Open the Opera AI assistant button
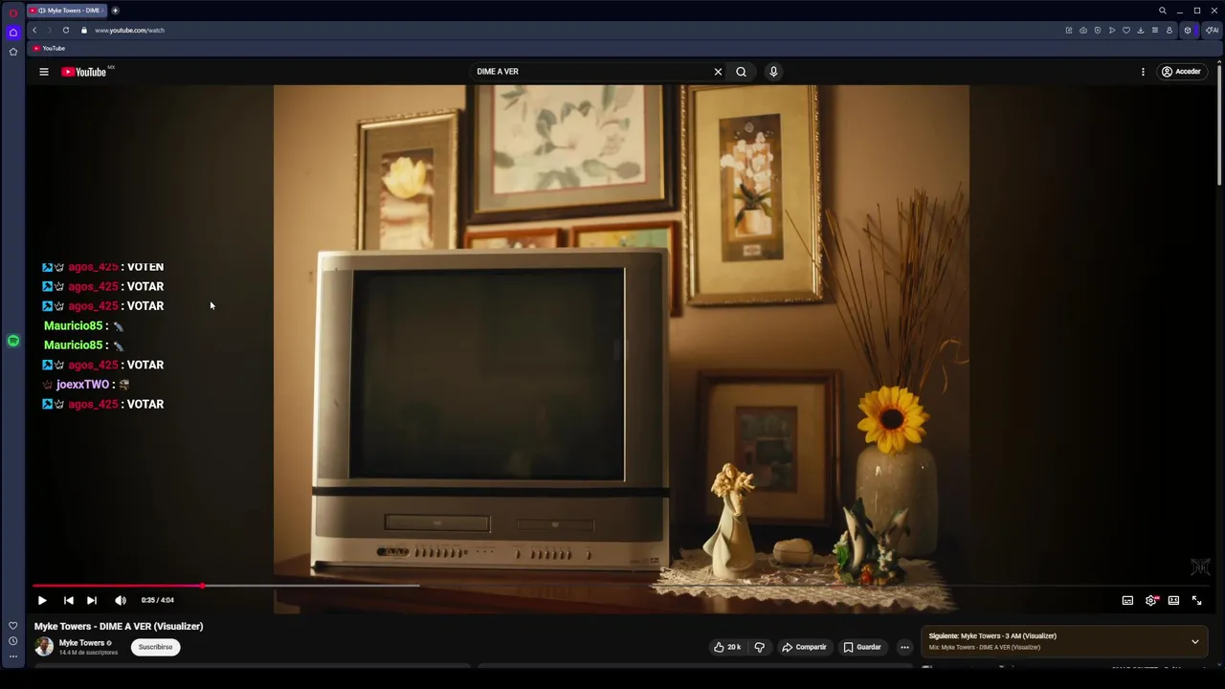Image resolution: width=1225 pixels, height=689 pixels. coord(1212,31)
